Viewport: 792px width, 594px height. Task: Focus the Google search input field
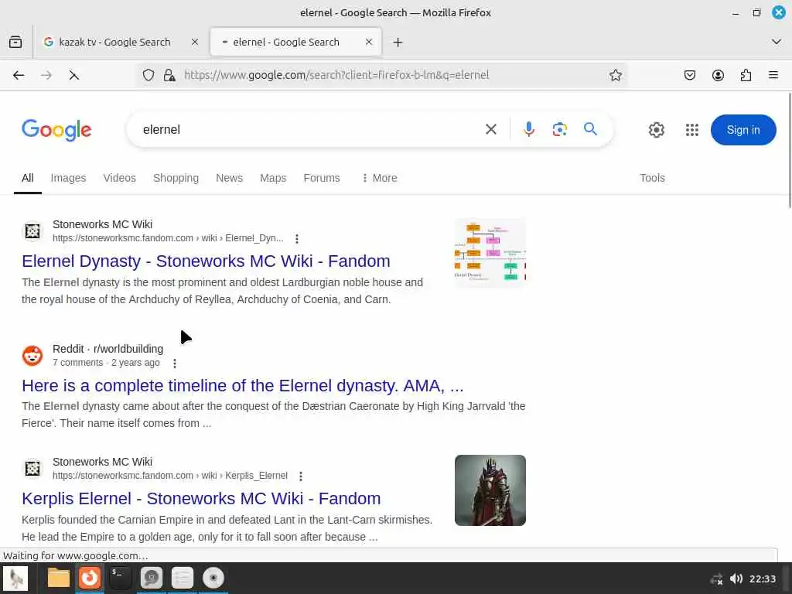click(308, 129)
